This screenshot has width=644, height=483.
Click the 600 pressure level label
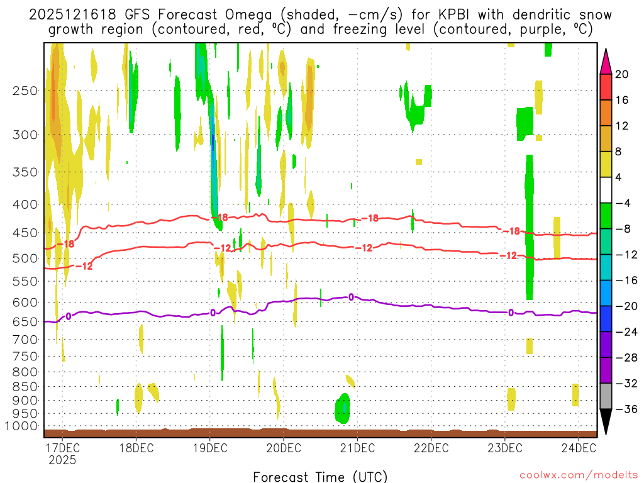pos(25,303)
